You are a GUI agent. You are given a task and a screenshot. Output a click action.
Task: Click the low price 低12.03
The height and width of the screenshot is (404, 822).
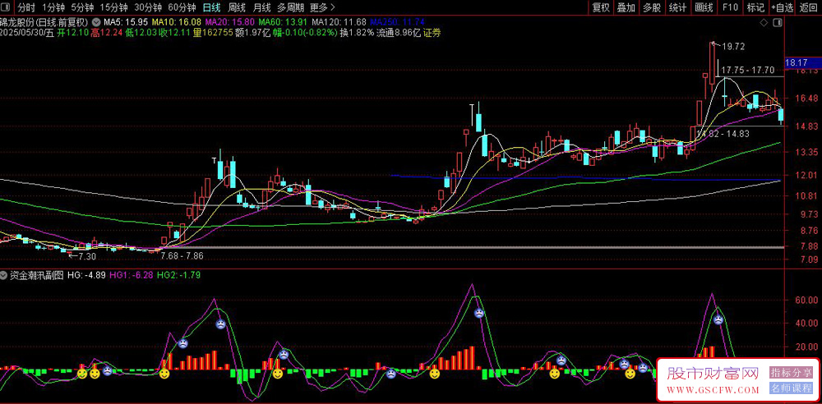tap(141, 33)
